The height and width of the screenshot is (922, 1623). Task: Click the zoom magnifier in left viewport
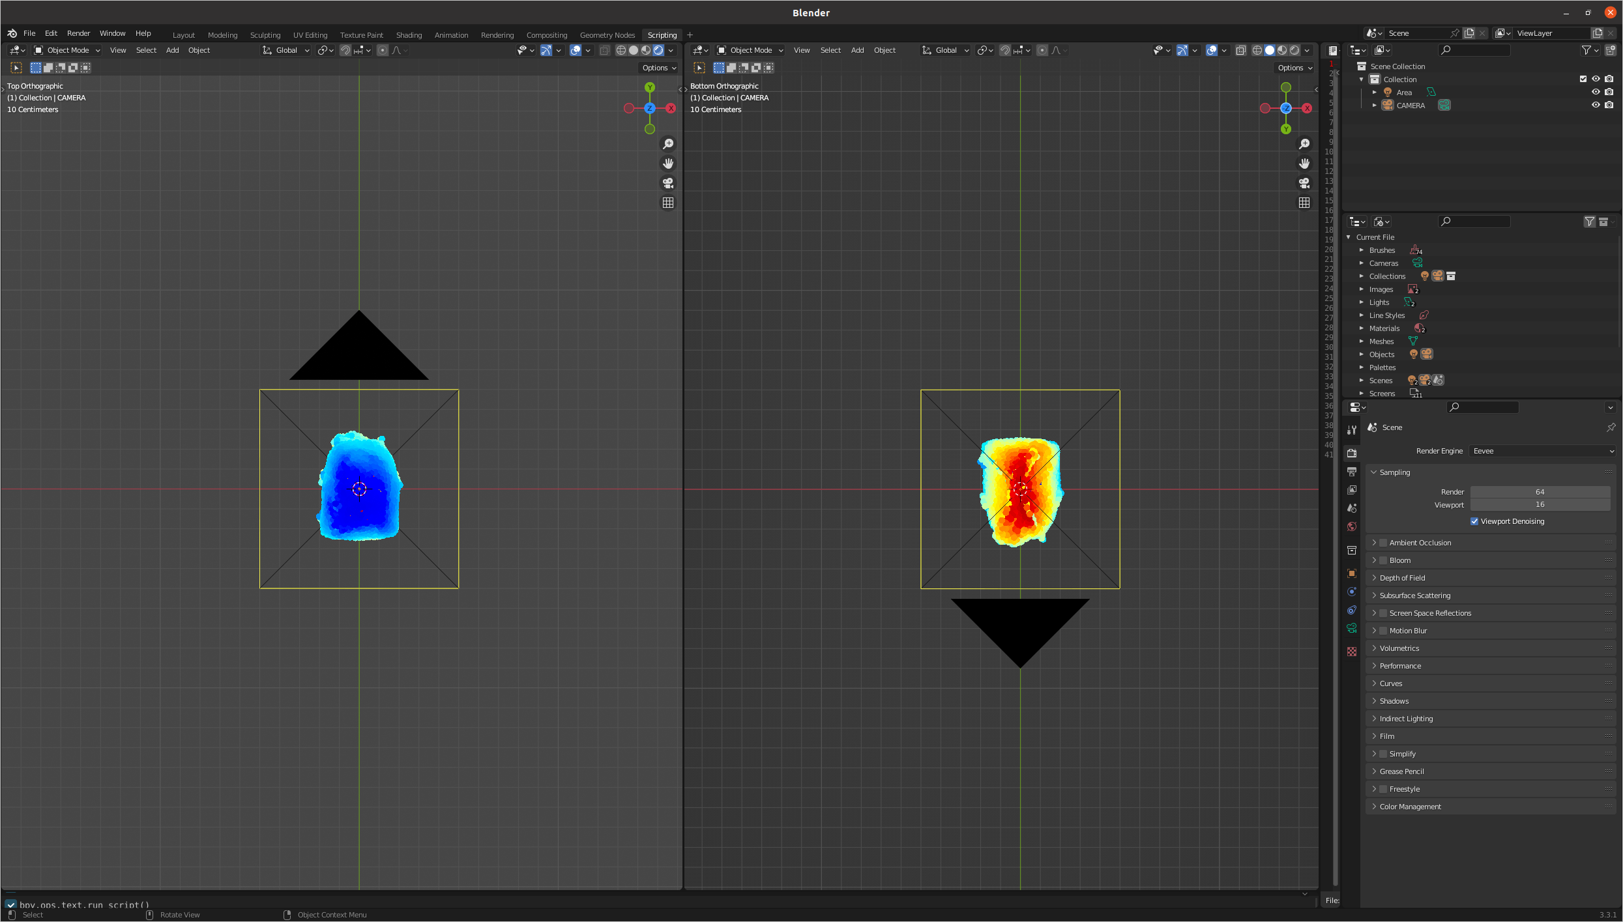(x=668, y=144)
